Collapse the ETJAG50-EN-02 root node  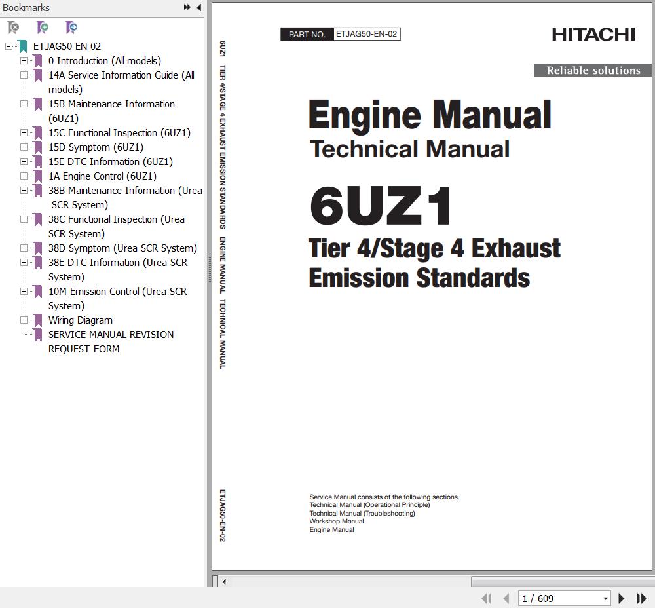(9, 47)
